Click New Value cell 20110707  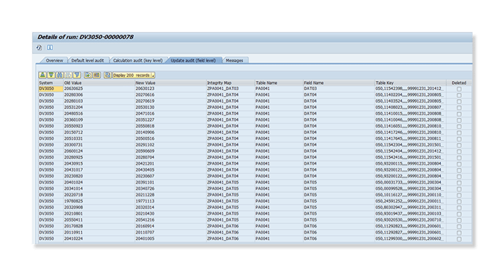(x=170, y=232)
